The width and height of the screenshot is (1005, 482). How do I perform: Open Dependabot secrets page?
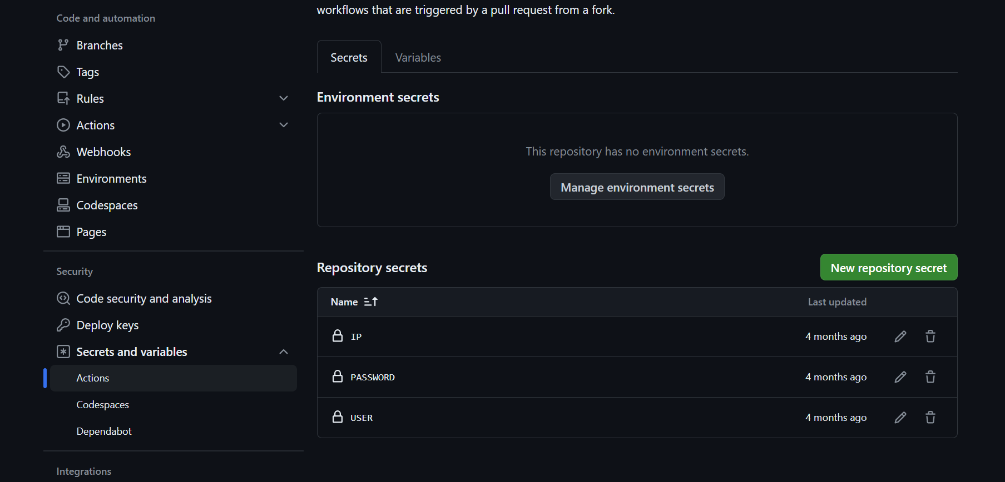point(104,431)
